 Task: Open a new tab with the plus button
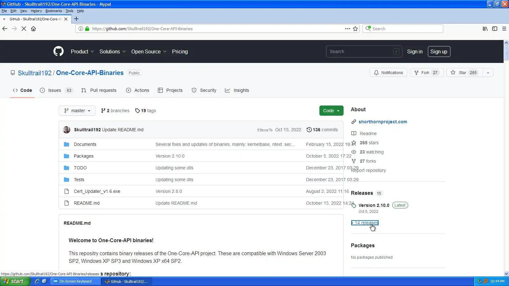(76, 19)
